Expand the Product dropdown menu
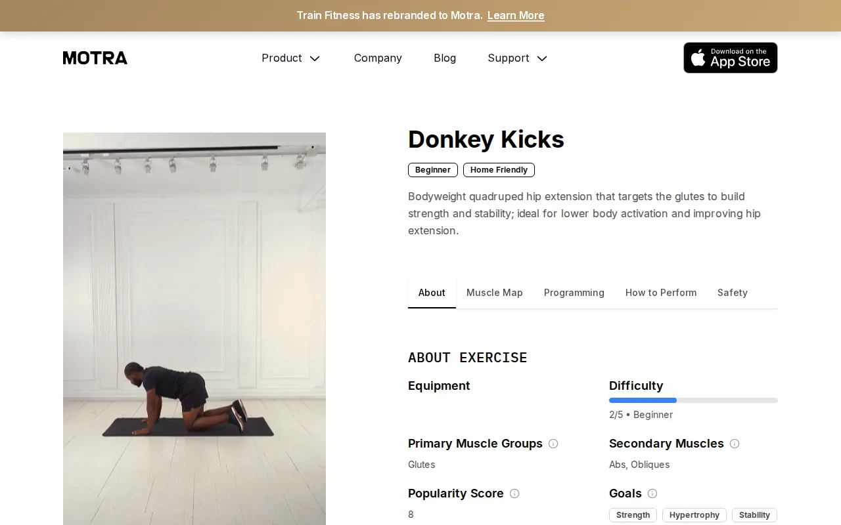 pos(291,58)
